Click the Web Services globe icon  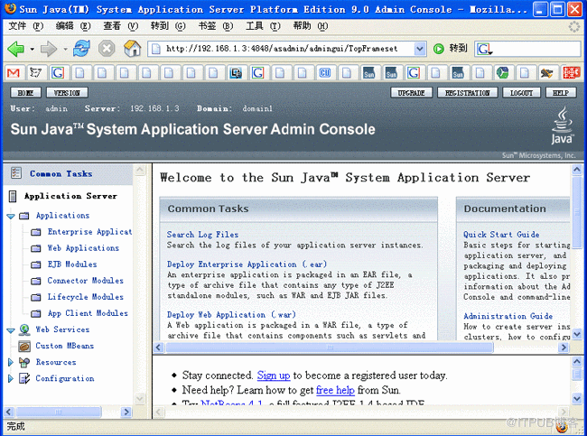(x=24, y=329)
